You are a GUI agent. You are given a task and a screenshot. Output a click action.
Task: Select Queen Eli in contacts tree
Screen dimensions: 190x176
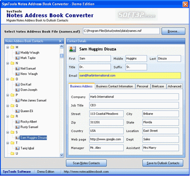(x=27, y=111)
